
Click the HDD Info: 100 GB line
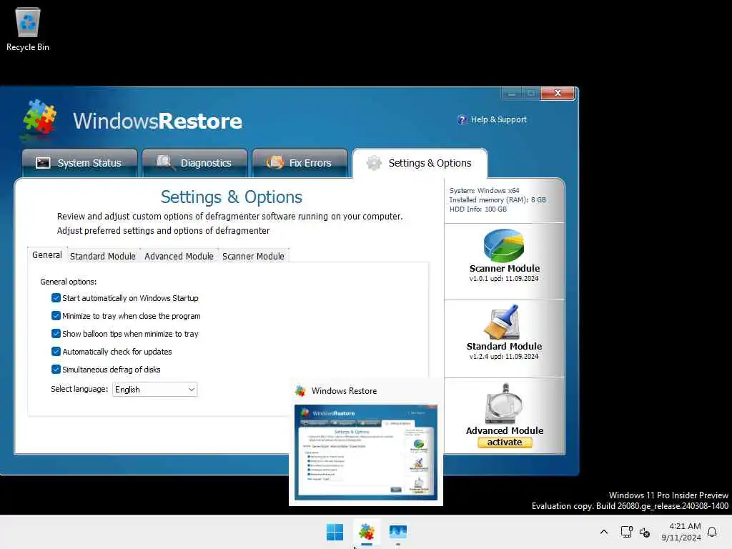(x=478, y=209)
